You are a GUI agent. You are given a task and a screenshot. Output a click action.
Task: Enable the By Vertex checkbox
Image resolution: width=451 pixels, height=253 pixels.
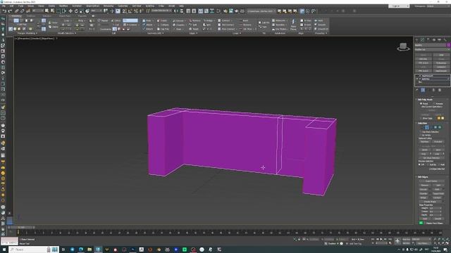click(421, 135)
